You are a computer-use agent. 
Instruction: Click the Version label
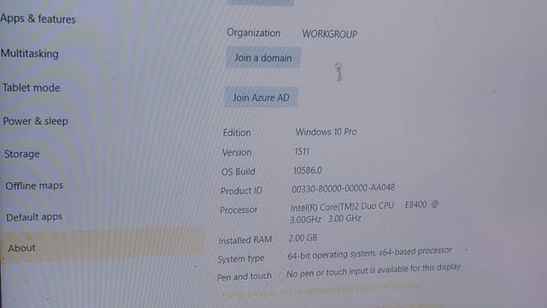click(237, 152)
